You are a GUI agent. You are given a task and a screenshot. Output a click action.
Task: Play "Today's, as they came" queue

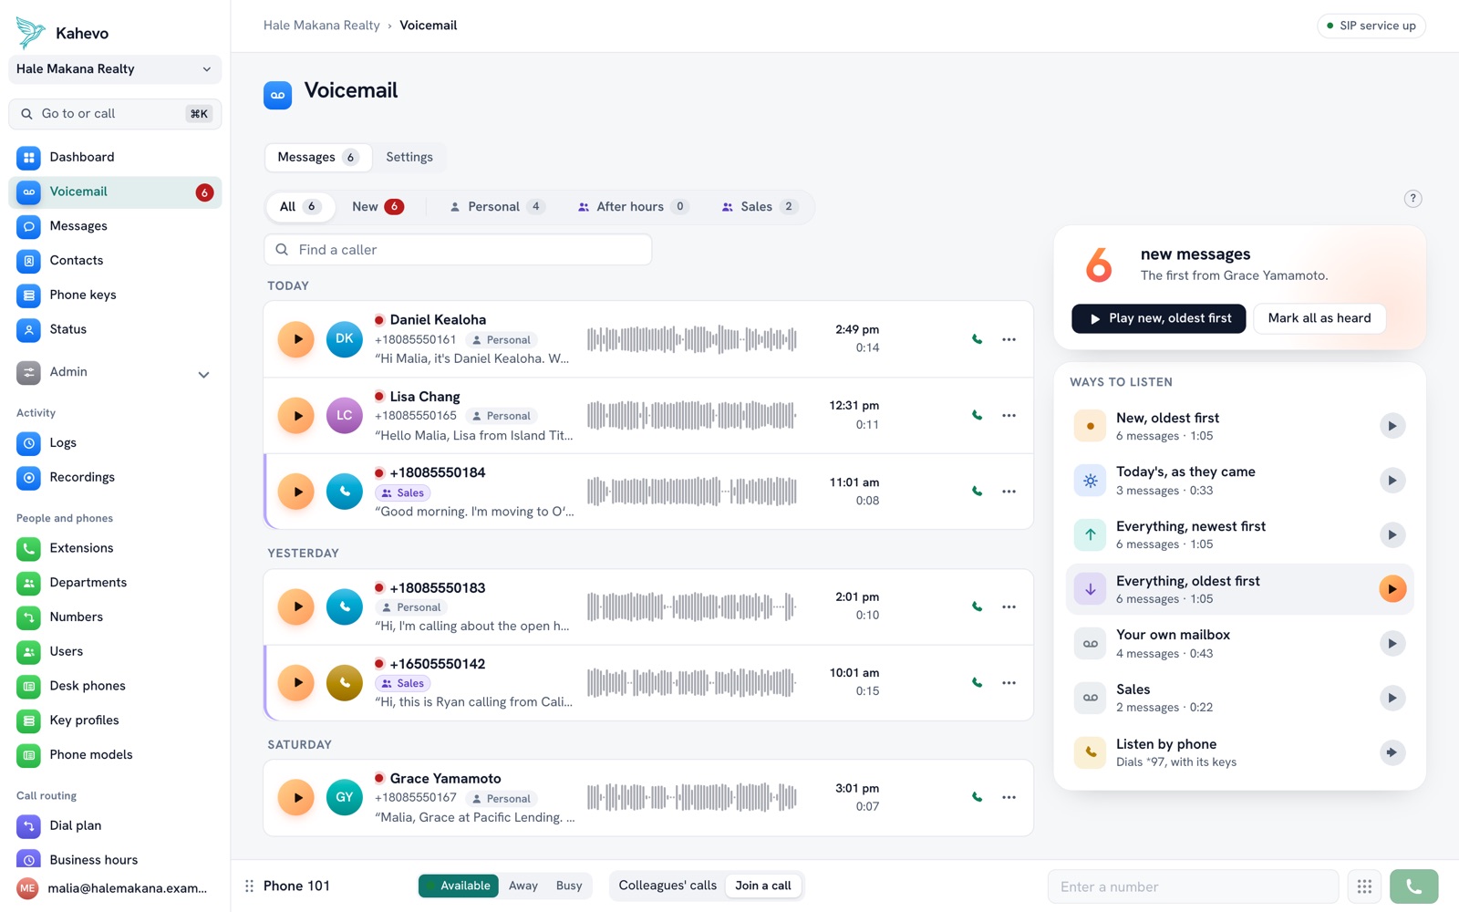pyautogui.click(x=1392, y=481)
